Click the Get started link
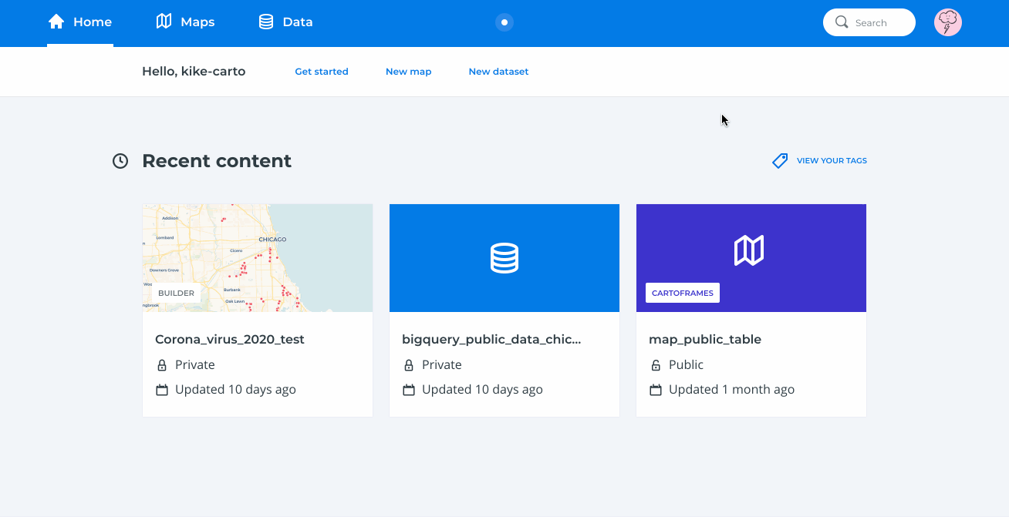The image size is (1009, 520). tap(322, 71)
